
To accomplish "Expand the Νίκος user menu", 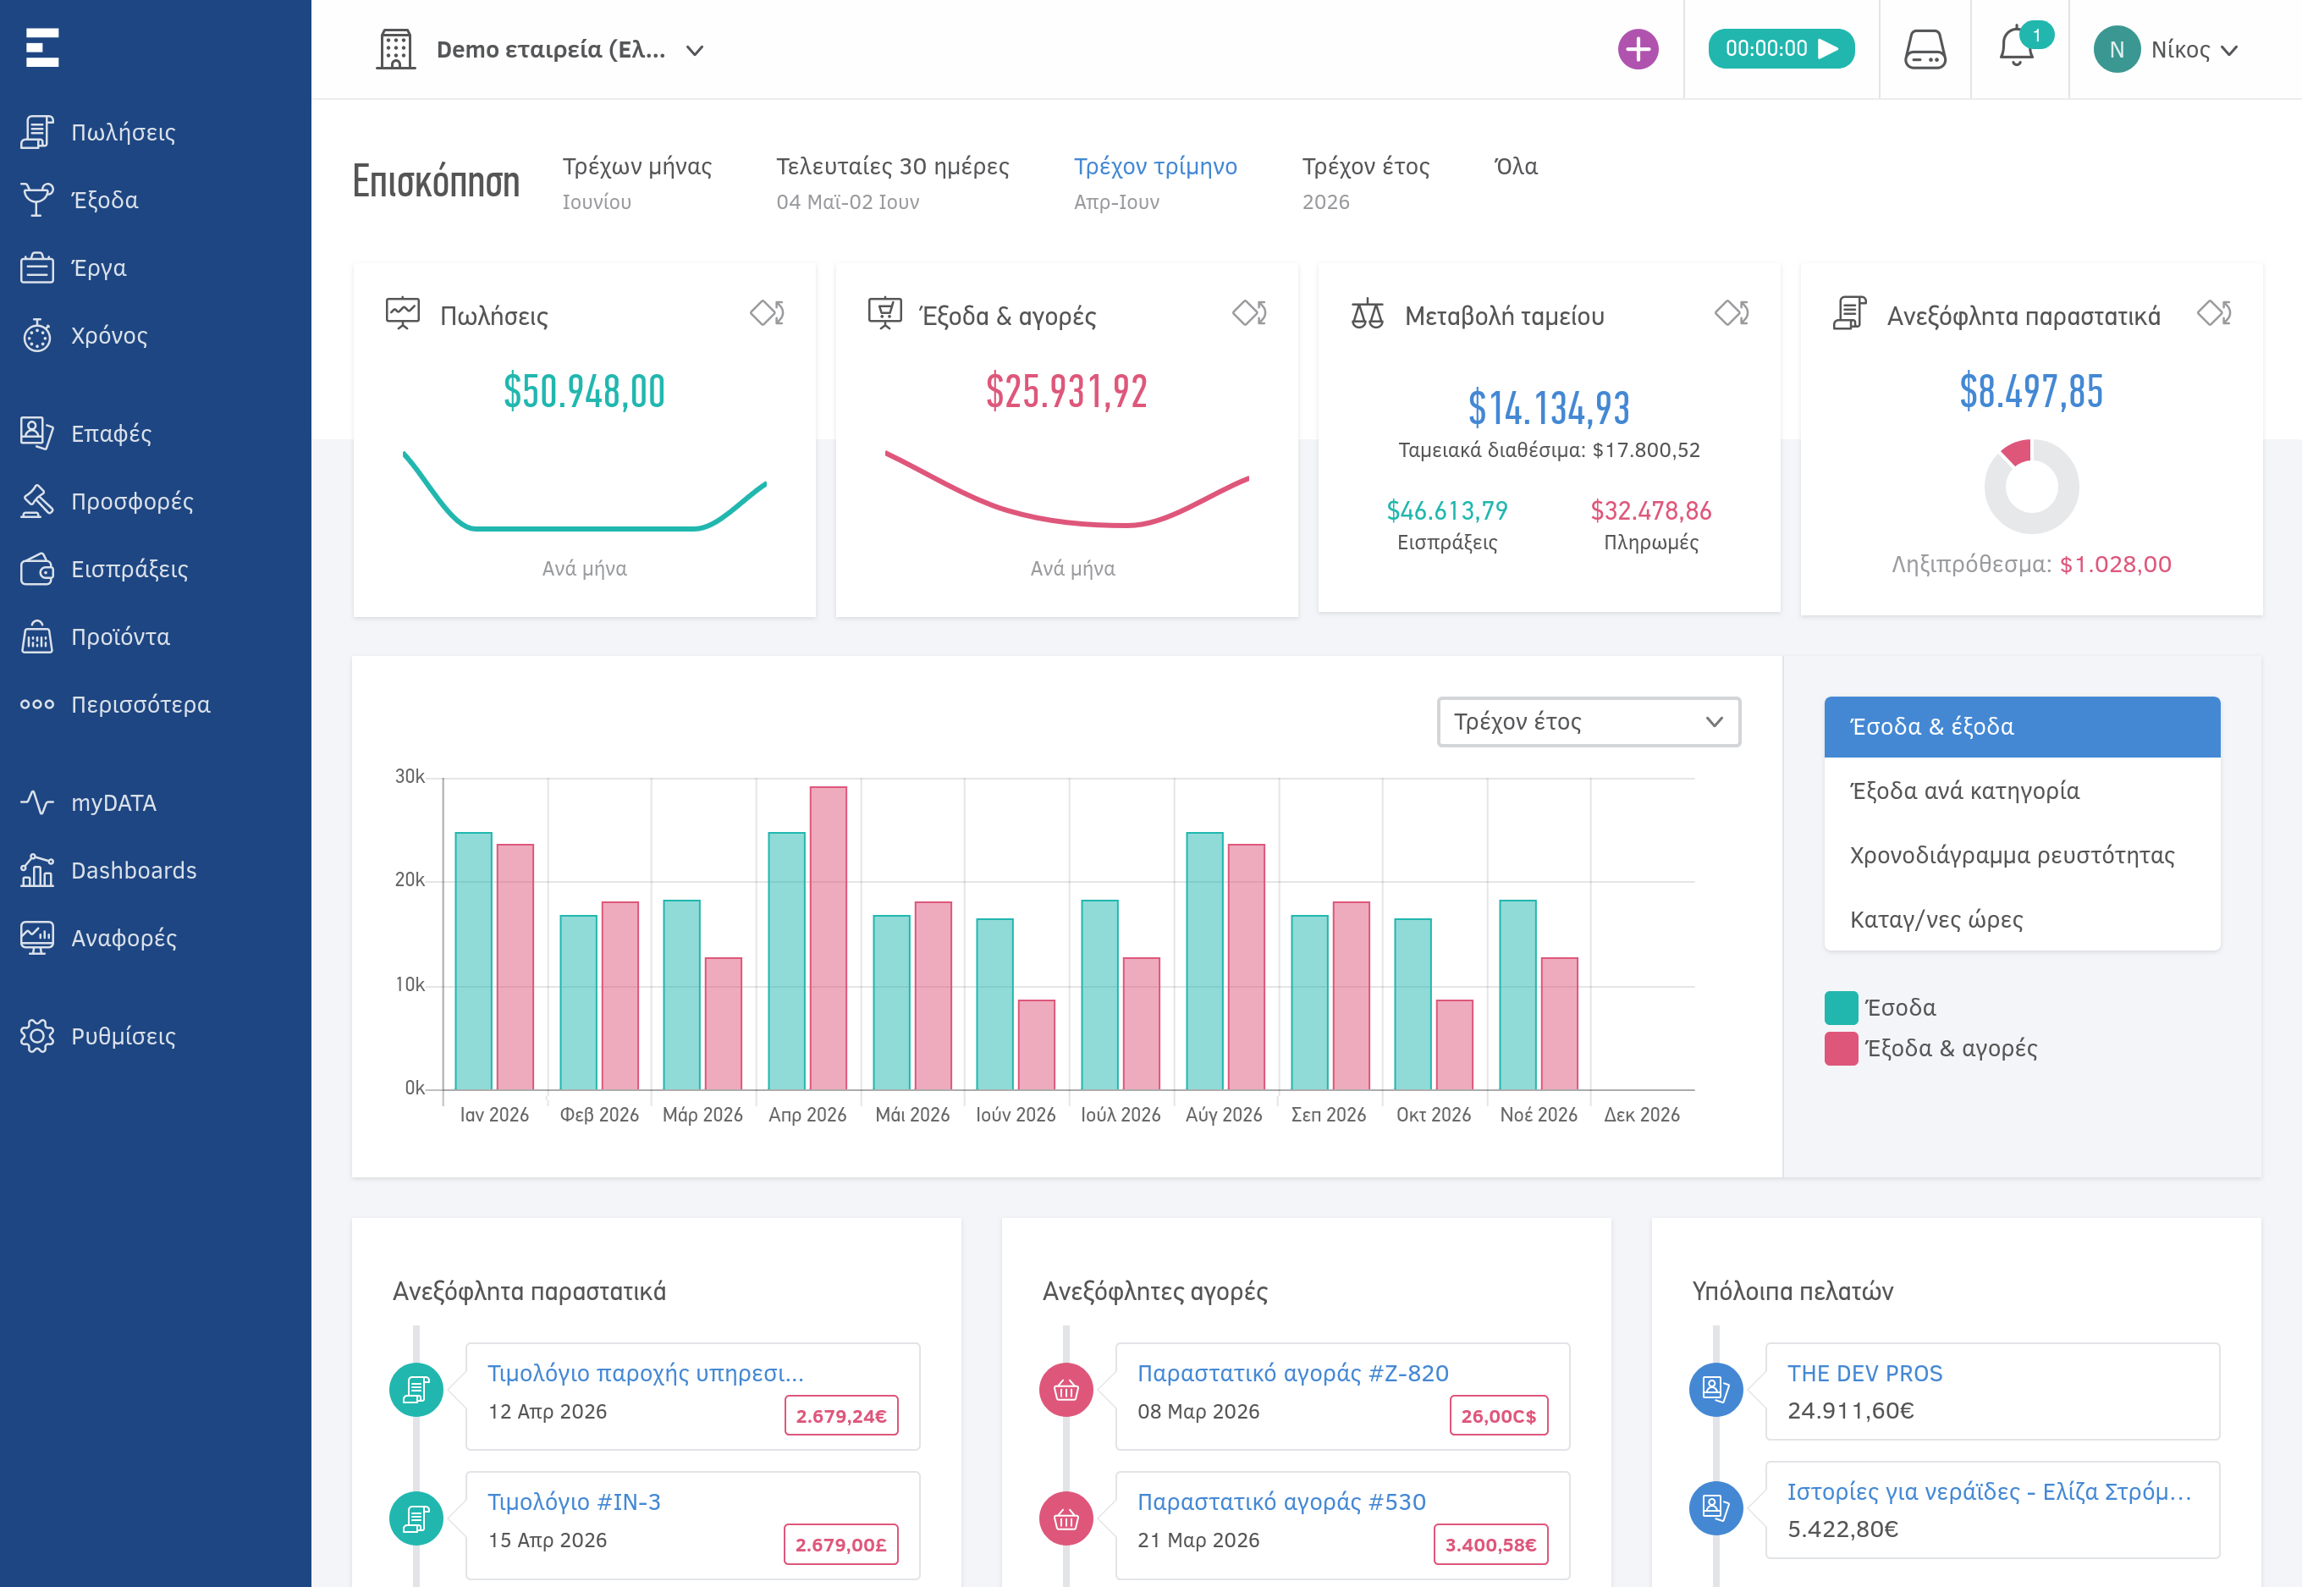I will pos(2167,50).
